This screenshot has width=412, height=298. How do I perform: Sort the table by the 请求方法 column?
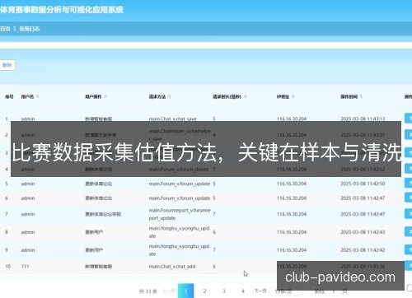click(170, 96)
